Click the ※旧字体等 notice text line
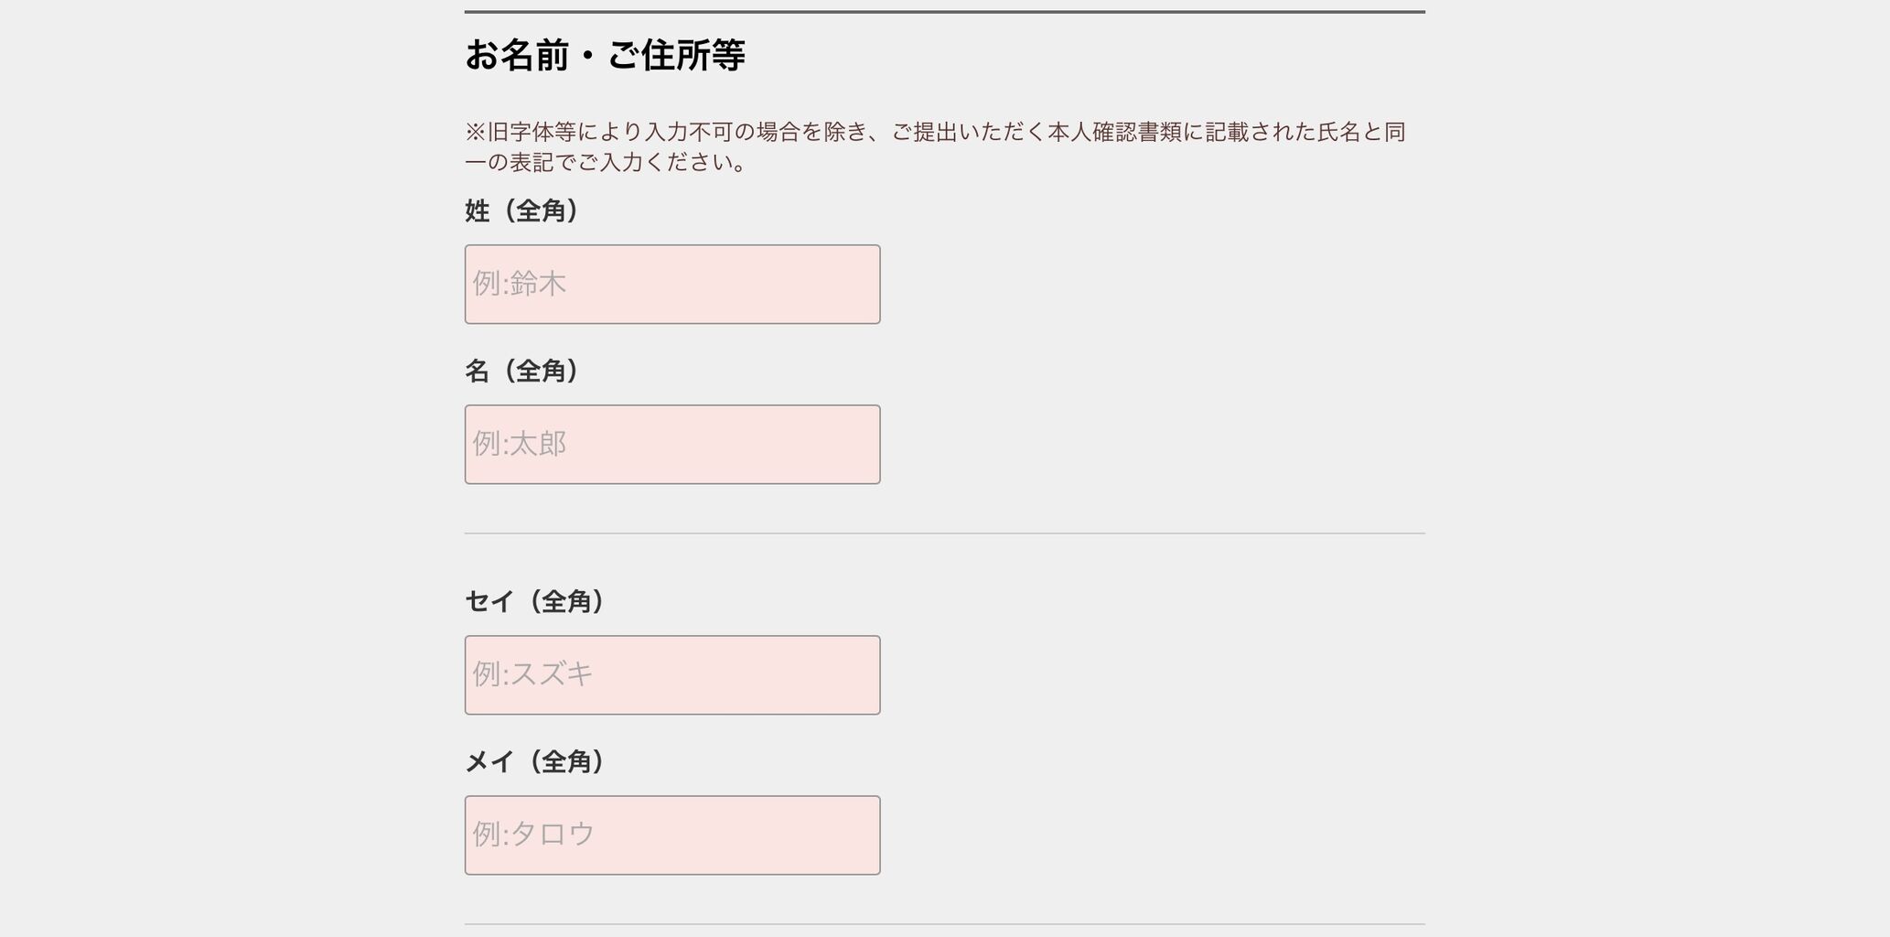 click(x=935, y=133)
